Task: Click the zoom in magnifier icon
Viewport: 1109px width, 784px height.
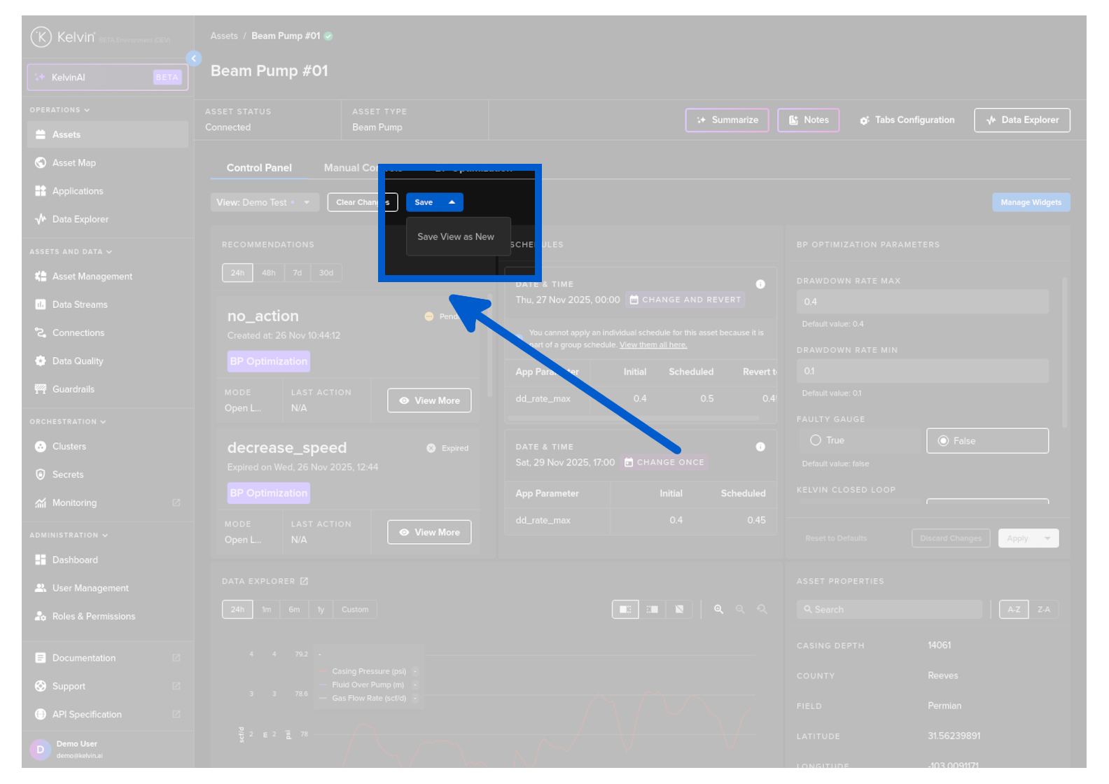Action: [x=718, y=610]
